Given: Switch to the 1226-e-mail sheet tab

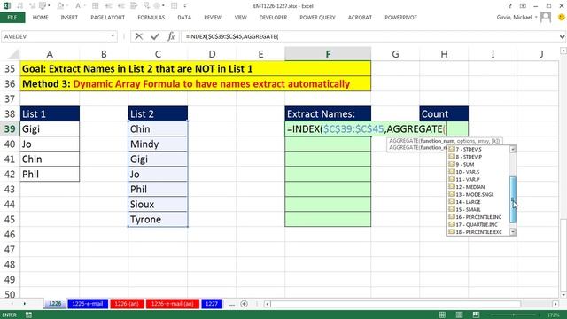Looking at the screenshot, I should click(x=88, y=304).
